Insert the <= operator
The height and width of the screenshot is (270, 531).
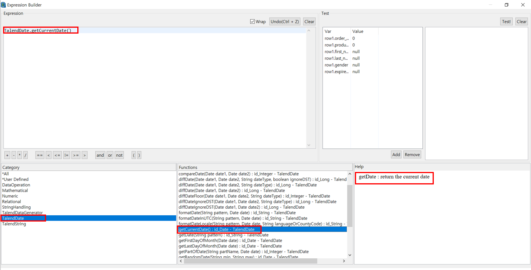click(57, 155)
